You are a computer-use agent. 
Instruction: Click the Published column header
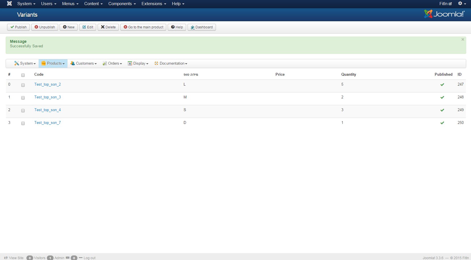click(443, 74)
